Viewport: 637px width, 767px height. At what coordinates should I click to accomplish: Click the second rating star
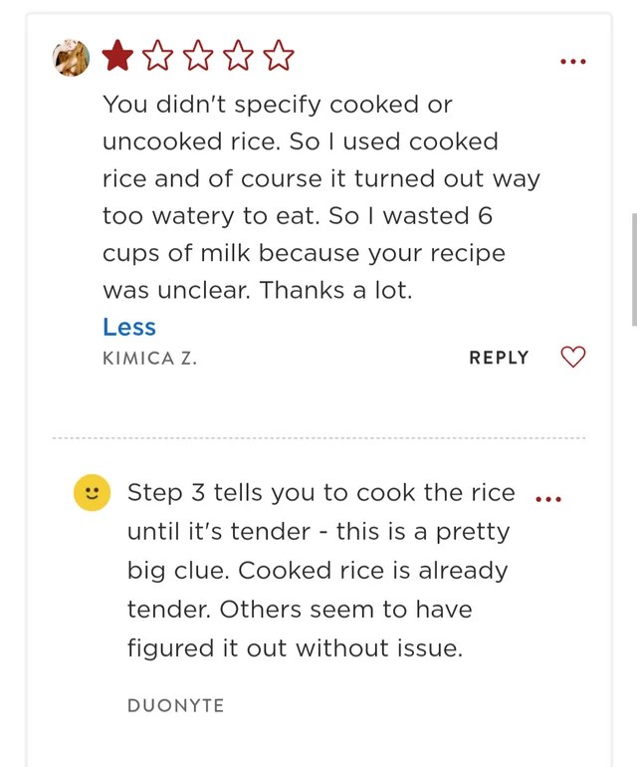pyautogui.click(x=157, y=57)
